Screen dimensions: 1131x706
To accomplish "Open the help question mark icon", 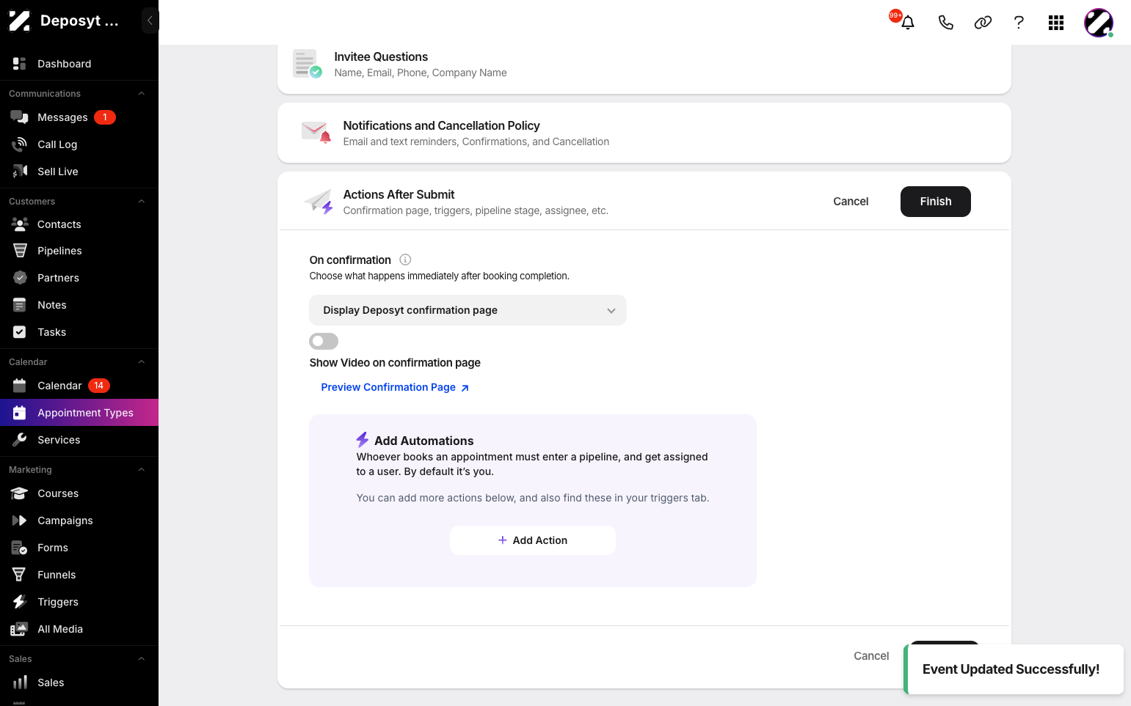I will click(x=1019, y=23).
